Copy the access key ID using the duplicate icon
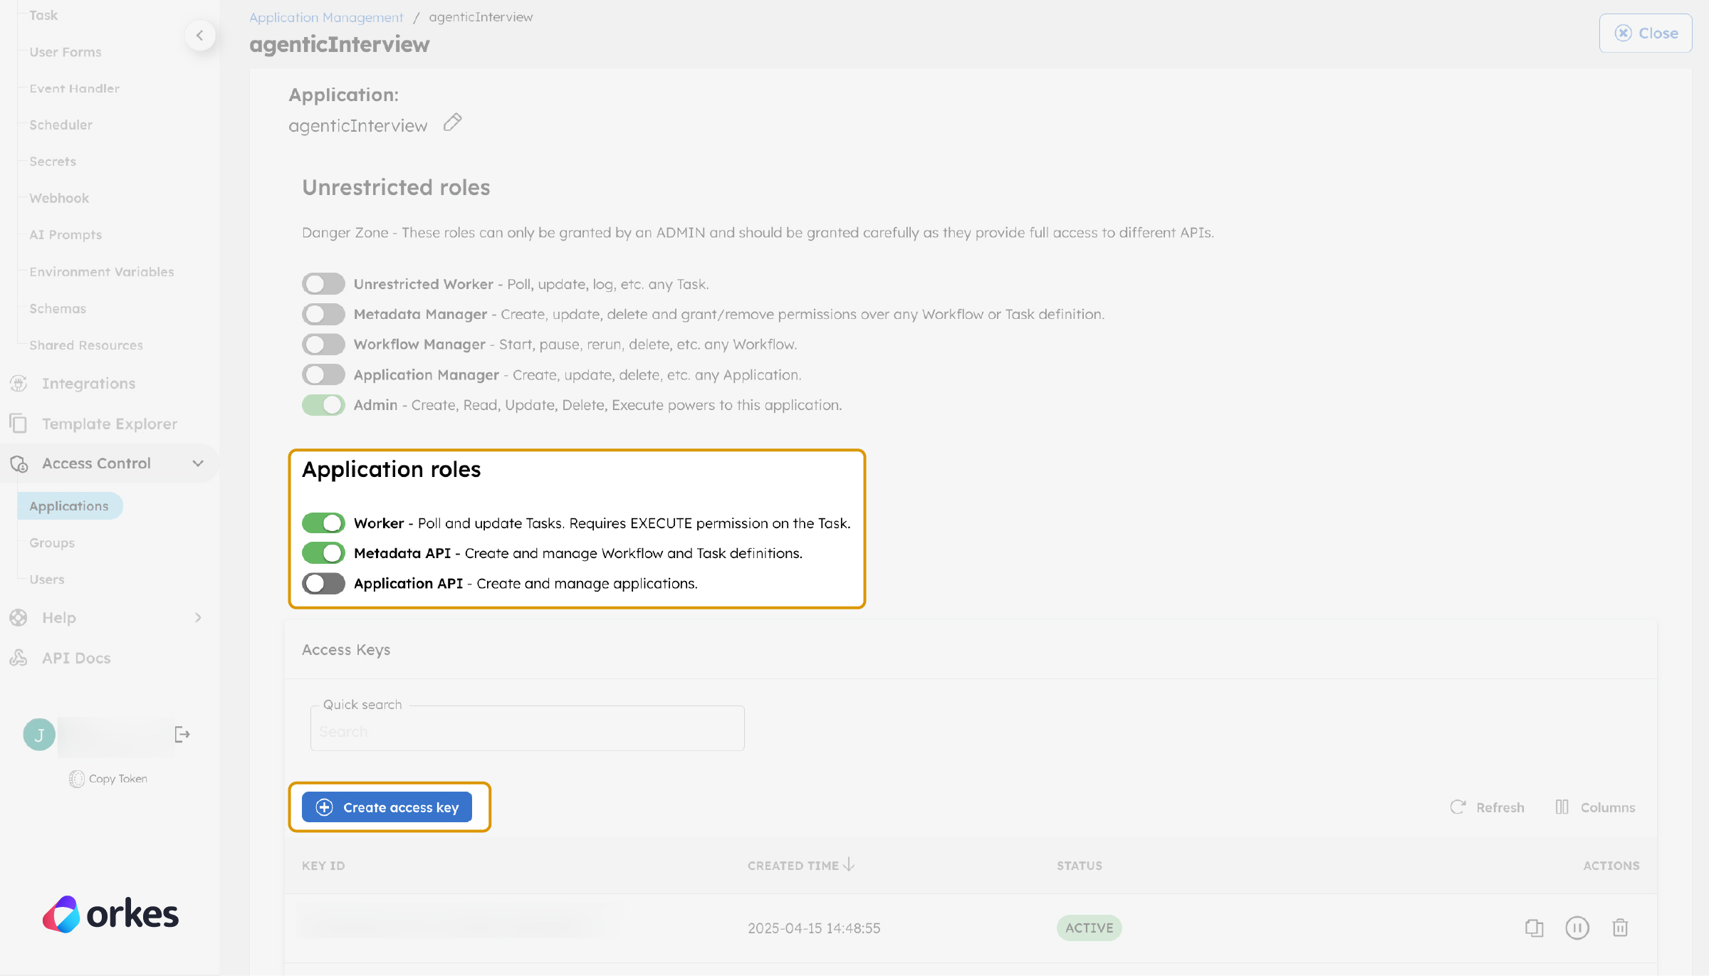Viewport: 1709px width, 976px height. coord(1535,928)
